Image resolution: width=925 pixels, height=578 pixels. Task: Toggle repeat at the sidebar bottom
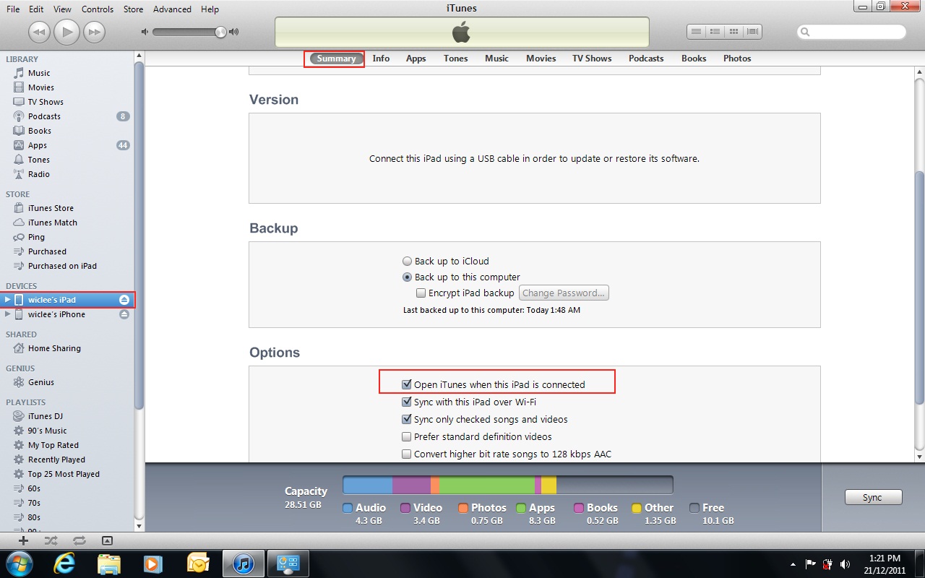coord(79,540)
